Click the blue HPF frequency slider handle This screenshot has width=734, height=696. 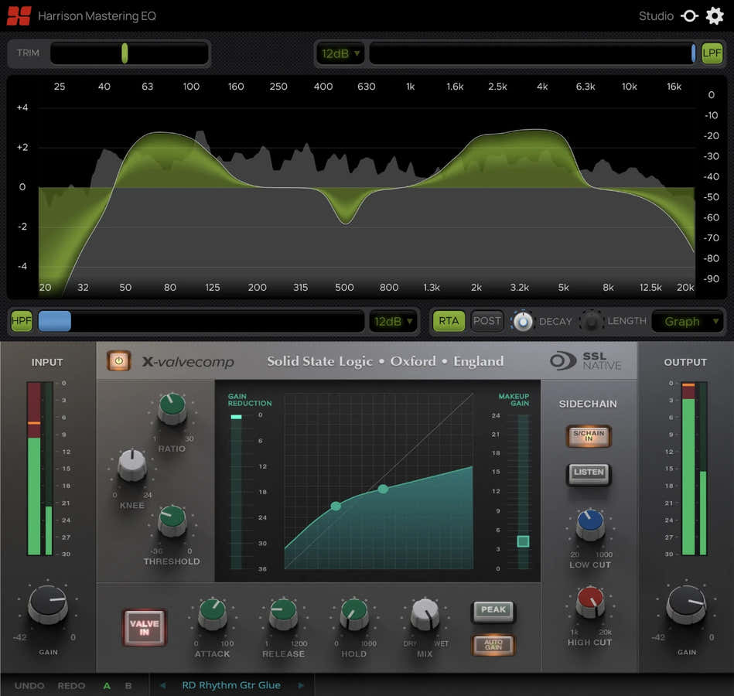point(55,322)
